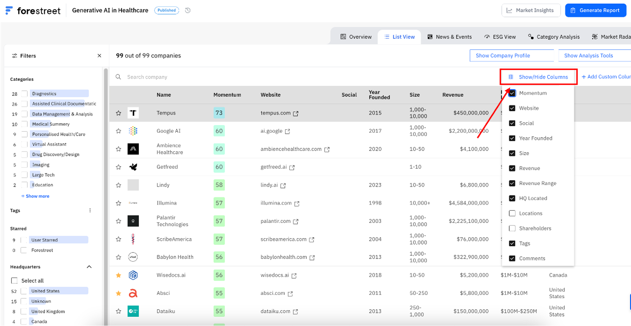Click the forestreet logo icon
Screen dimensions: 631x326
click(9, 11)
